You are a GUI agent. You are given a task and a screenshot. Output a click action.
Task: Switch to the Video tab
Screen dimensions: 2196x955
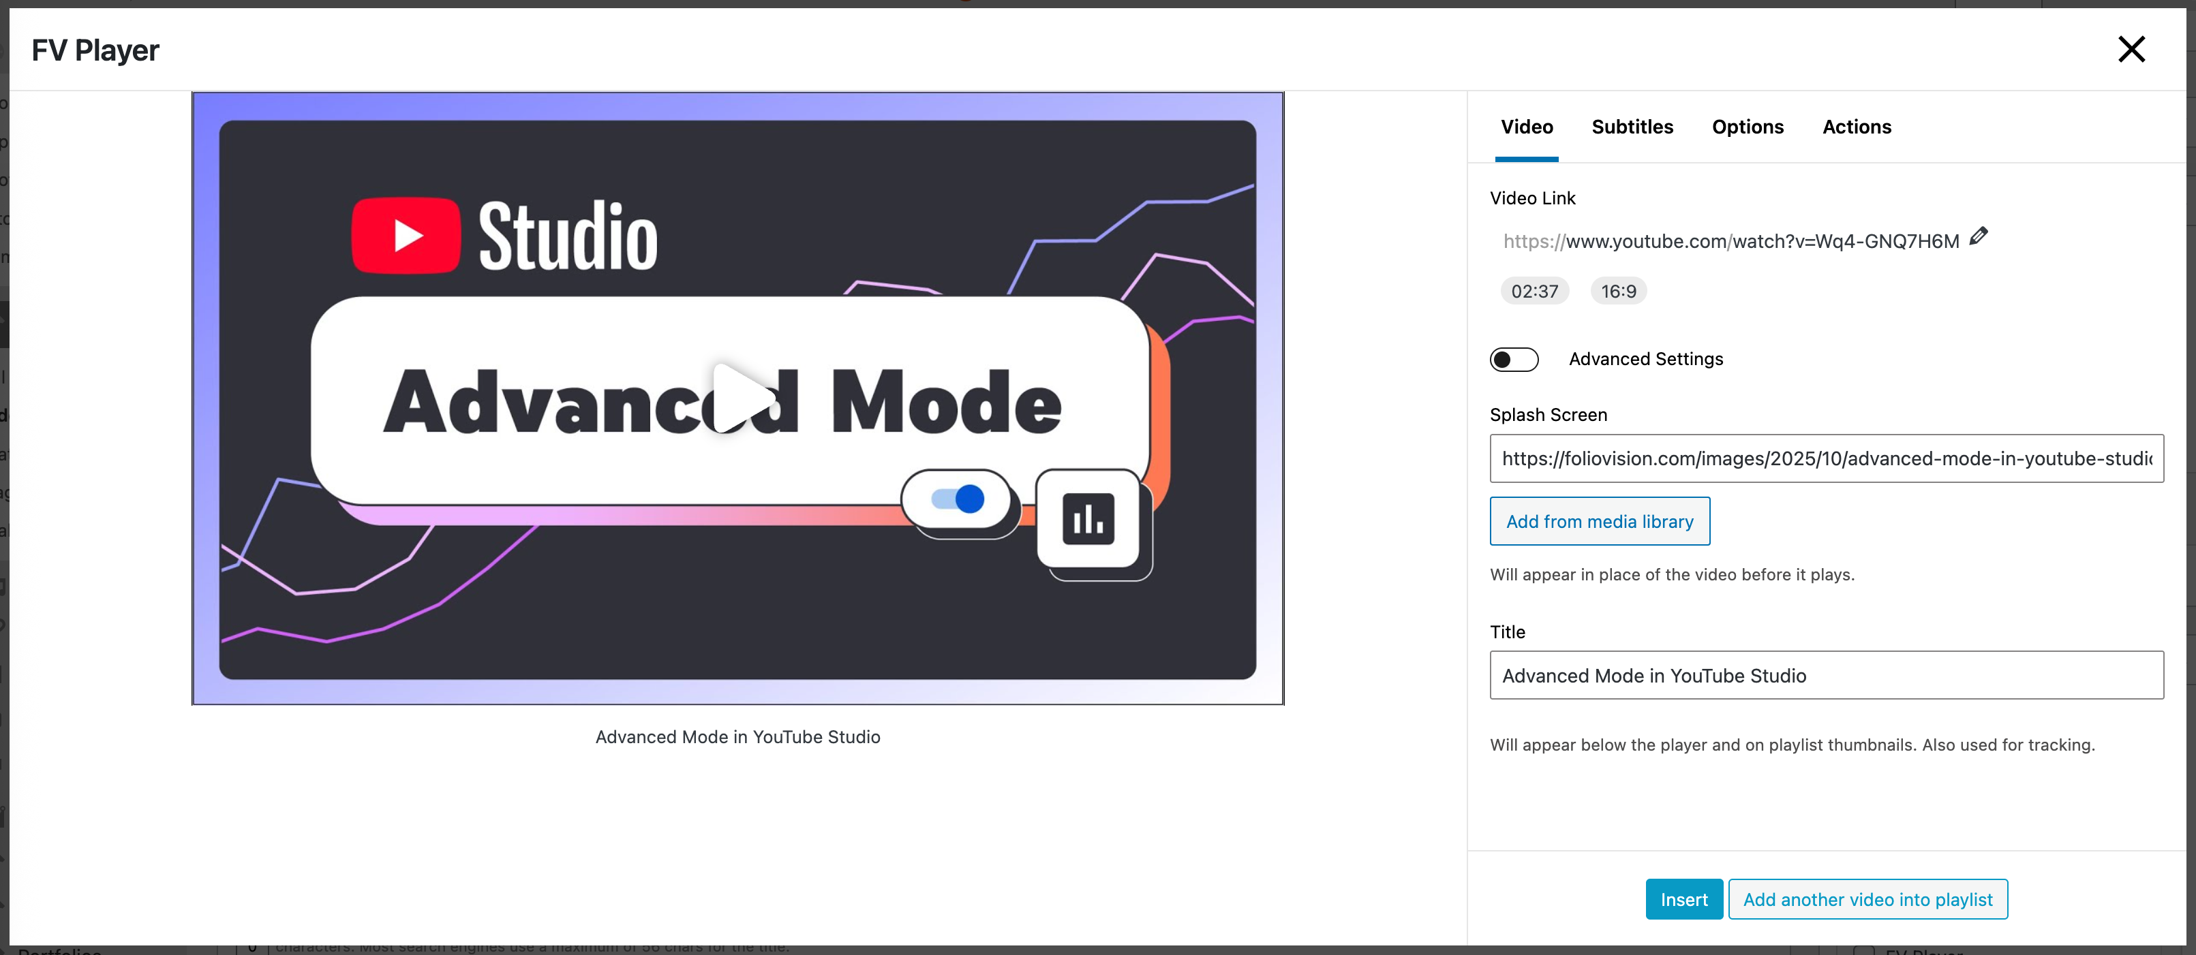1526,127
